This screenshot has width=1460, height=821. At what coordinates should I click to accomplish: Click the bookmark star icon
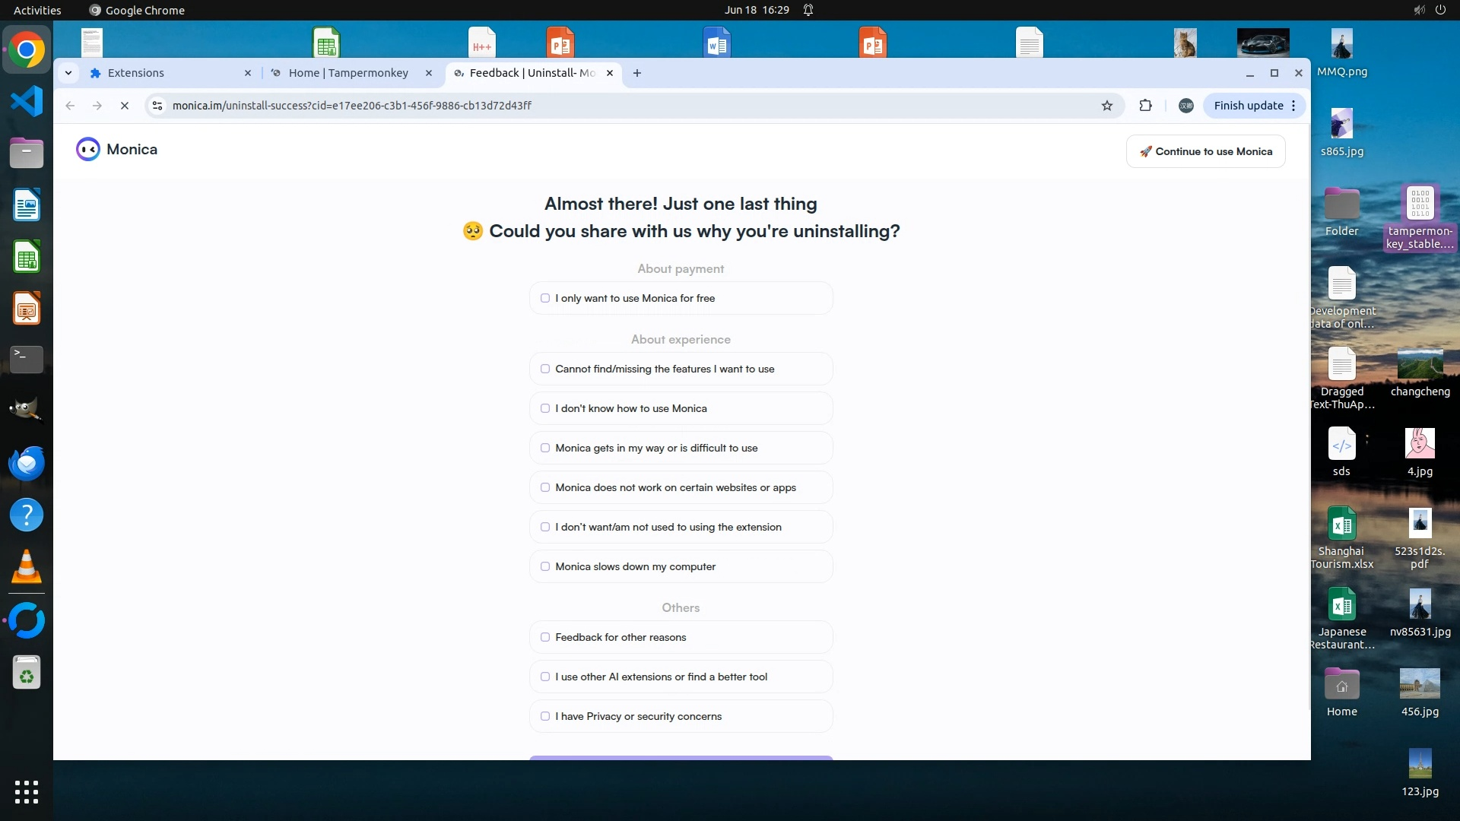1107,106
